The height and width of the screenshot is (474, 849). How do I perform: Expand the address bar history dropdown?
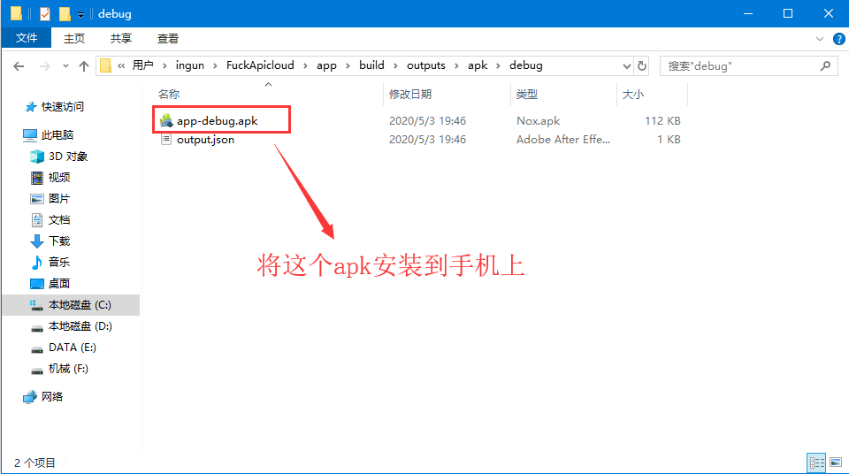626,66
